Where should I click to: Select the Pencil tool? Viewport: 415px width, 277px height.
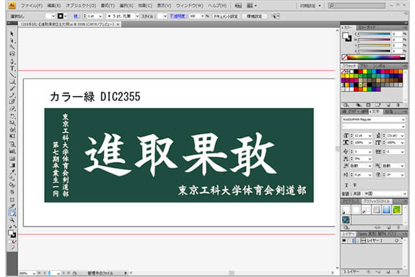(x=12, y=95)
